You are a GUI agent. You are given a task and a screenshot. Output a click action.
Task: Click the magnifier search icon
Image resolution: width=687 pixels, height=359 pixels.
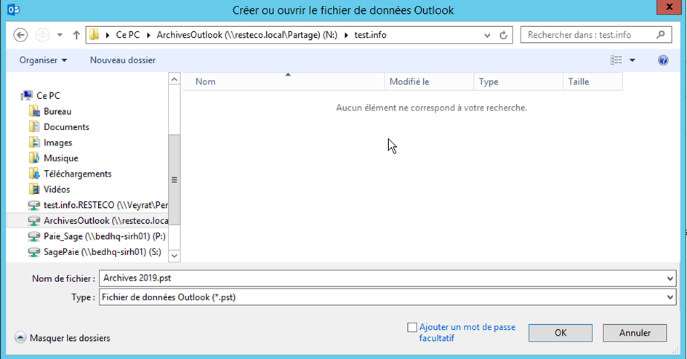click(x=661, y=35)
